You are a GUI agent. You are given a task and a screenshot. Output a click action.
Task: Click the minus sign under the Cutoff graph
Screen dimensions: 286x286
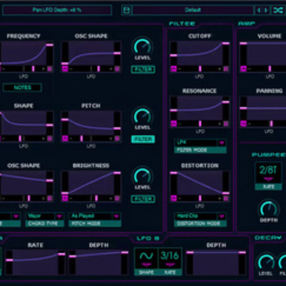(x=180, y=69)
